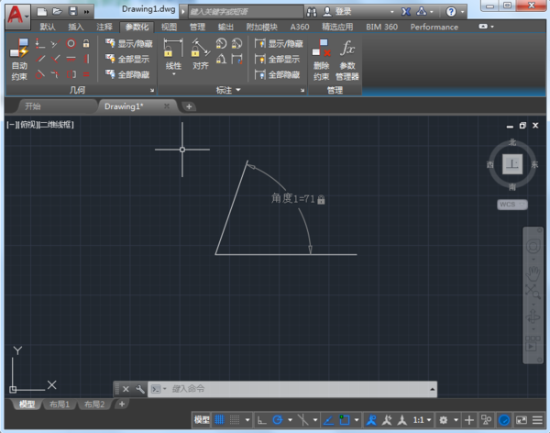Click the save icon in quick access toolbar
Viewport: 550px width, 433px height.
(x=71, y=12)
